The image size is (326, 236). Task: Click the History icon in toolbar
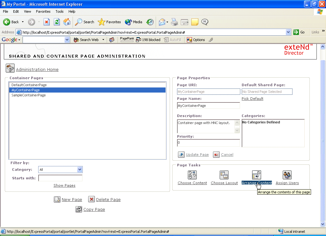click(150, 22)
